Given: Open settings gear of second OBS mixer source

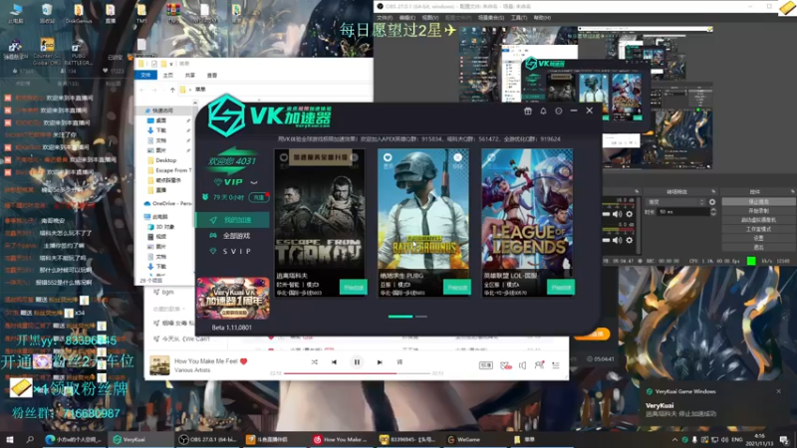Looking at the screenshot, I should [x=630, y=240].
